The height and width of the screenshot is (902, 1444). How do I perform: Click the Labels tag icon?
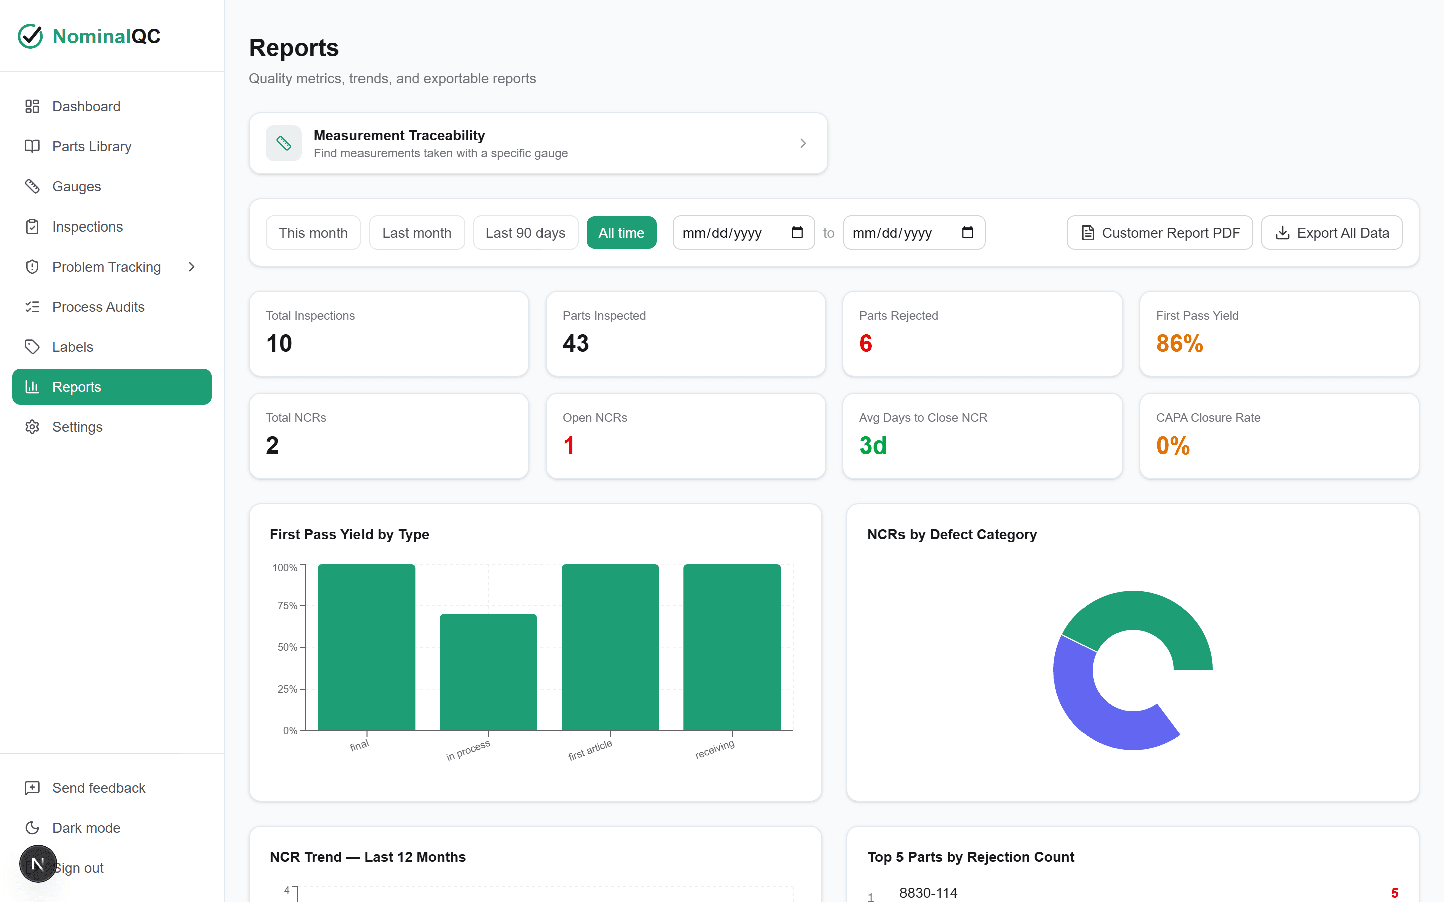tap(32, 347)
